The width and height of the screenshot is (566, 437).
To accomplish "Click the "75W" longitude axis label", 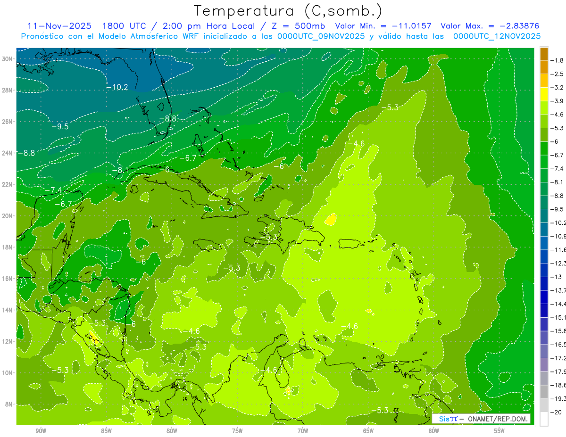I will click(x=237, y=431).
